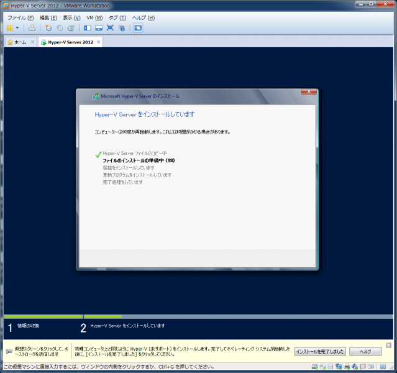The image size is (397, 373).
Task: Click the hard disk status icon
Action: (315, 367)
